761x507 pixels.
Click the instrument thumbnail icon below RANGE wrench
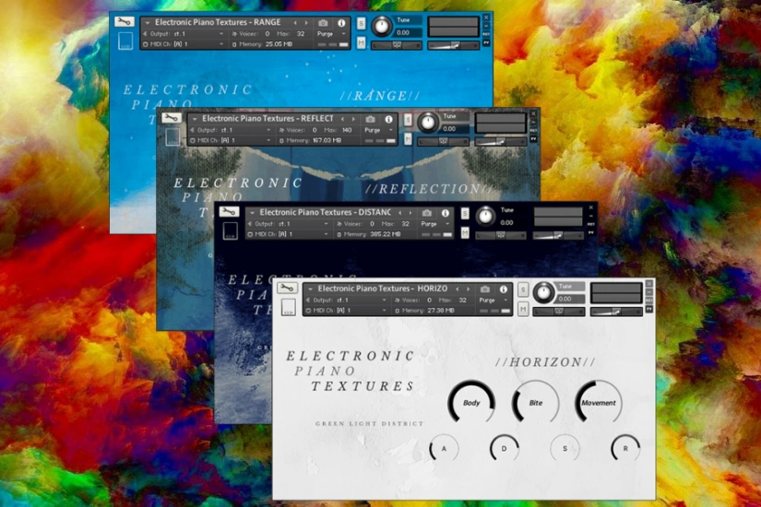point(125,41)
